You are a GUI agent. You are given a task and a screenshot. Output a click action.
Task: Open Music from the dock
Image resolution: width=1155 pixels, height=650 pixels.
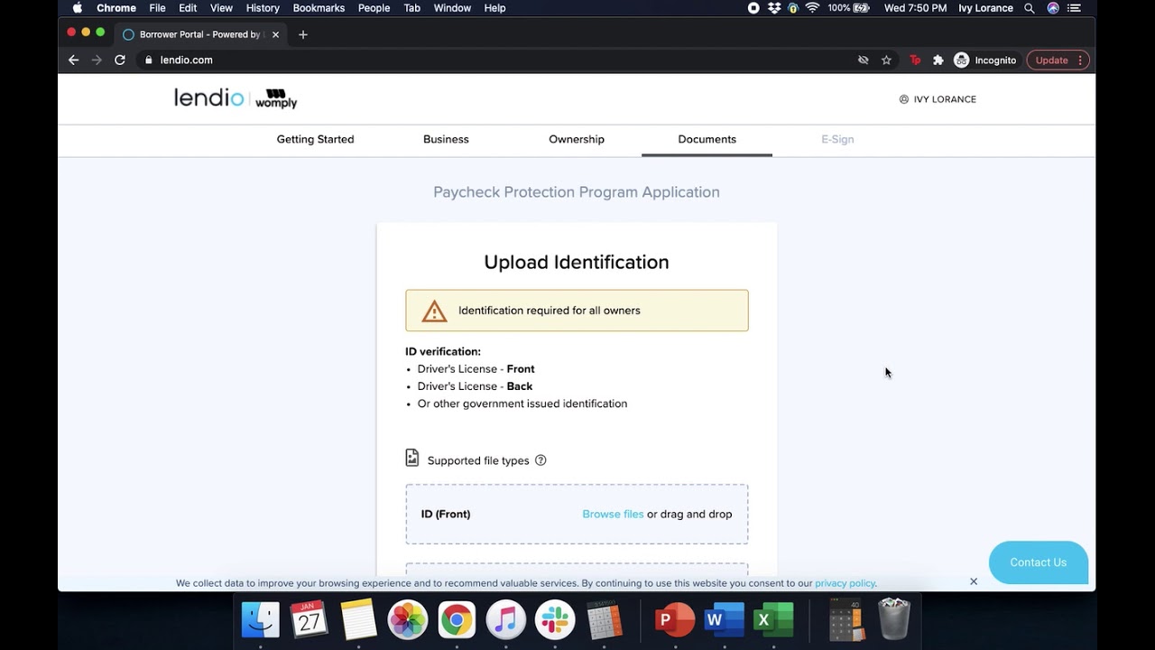click(505, 620)
